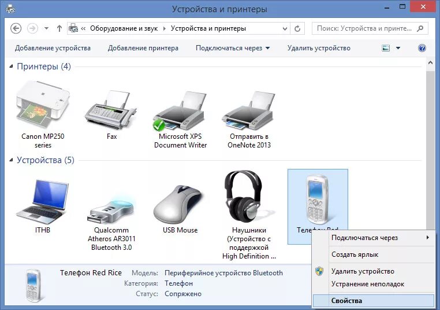Click the address bar printer folder icon

tap(73, 28)
